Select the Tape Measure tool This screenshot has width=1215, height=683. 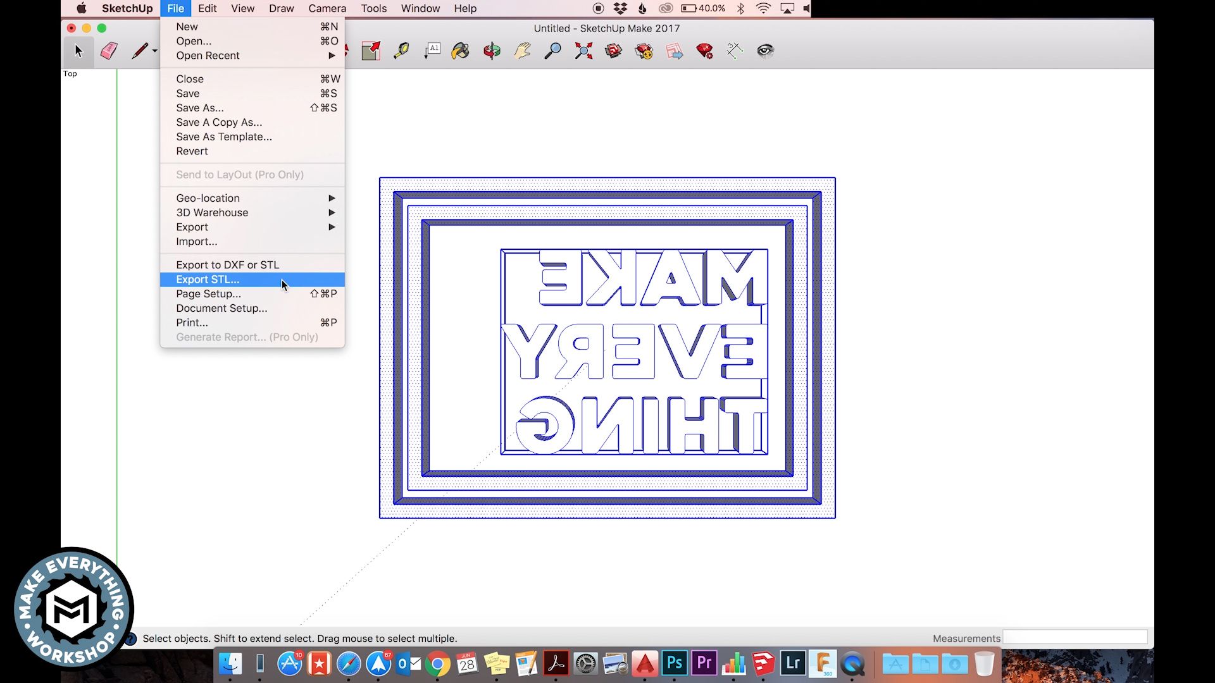[x=401, y=51]
